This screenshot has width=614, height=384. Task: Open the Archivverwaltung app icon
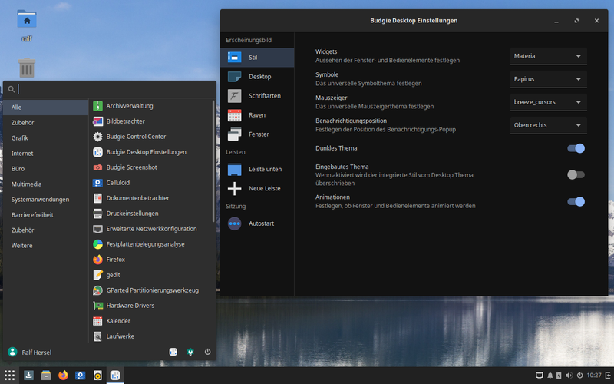(x=97, y=106)
